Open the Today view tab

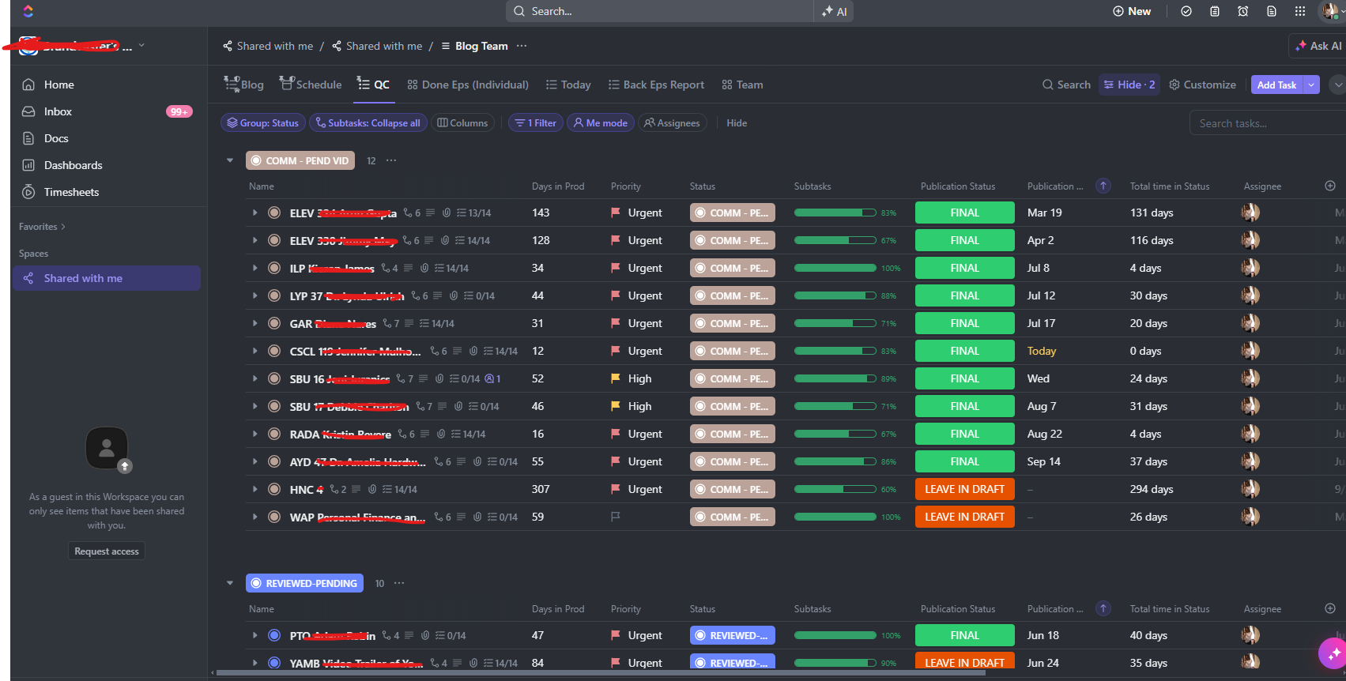[x=568, y=85]
